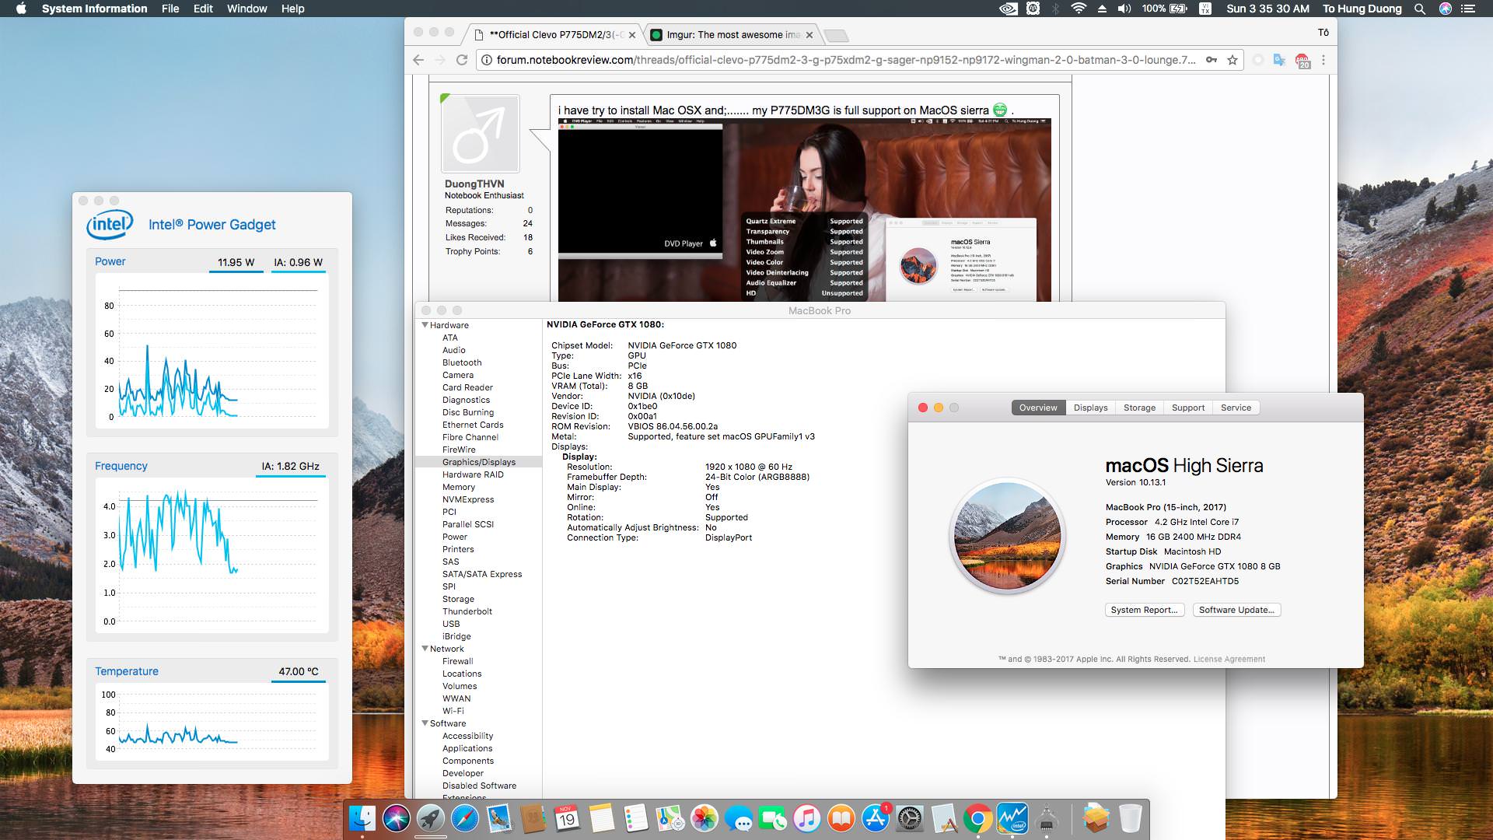Open Photos pinwheel icon in dock
Screen dimensions: 1493x840
704,818
